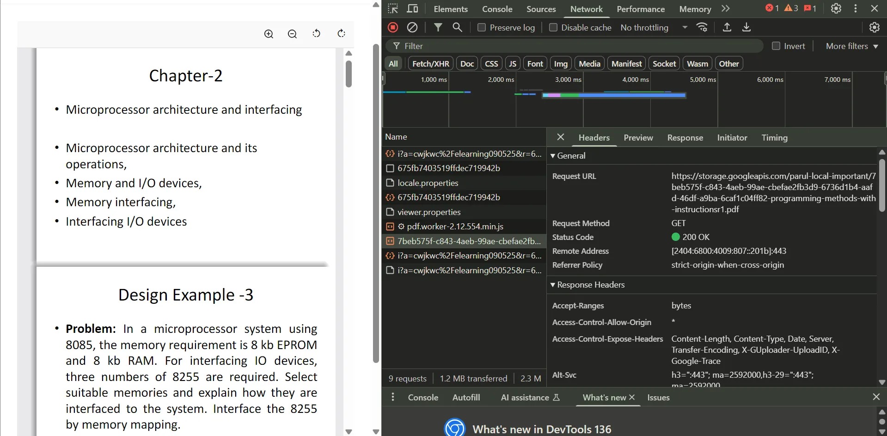Enable the Preserve log checkbox
887x436 pixels.
point(482,28)
